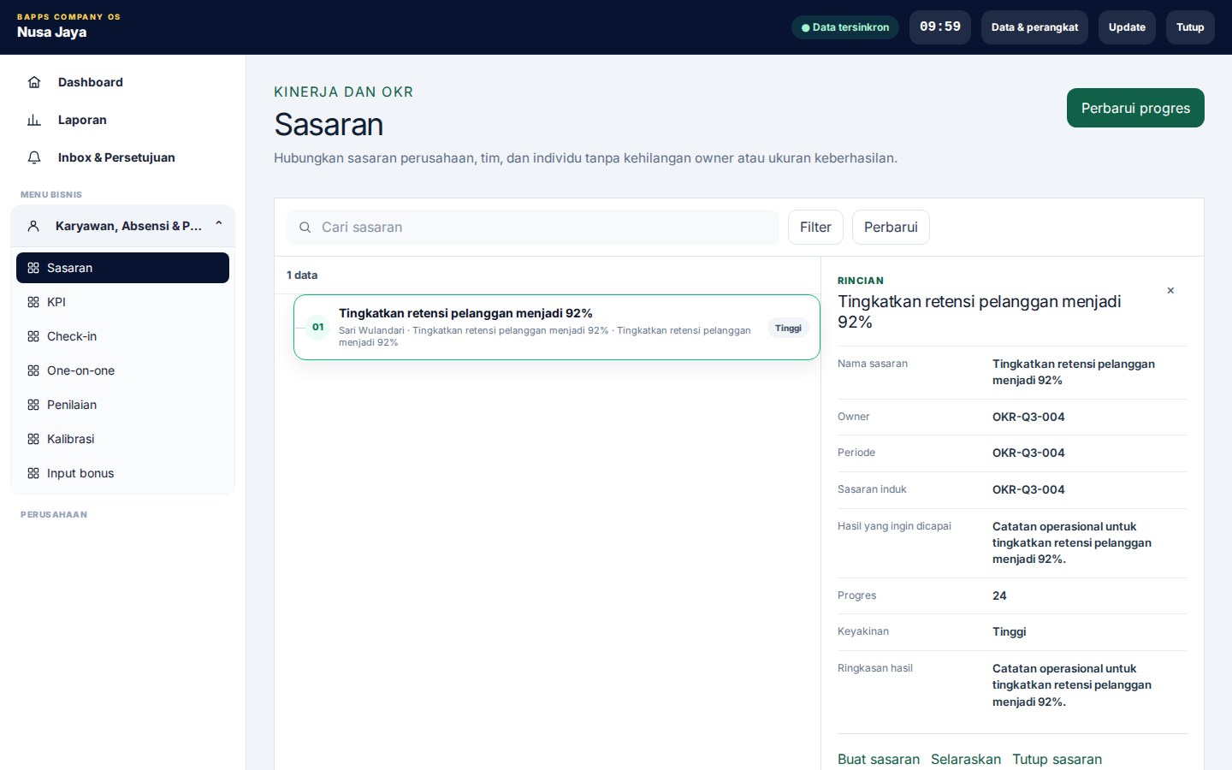Screen dimensions: 1232x770
Task: Click the search magnifier icon
Action: pos(305,228)
